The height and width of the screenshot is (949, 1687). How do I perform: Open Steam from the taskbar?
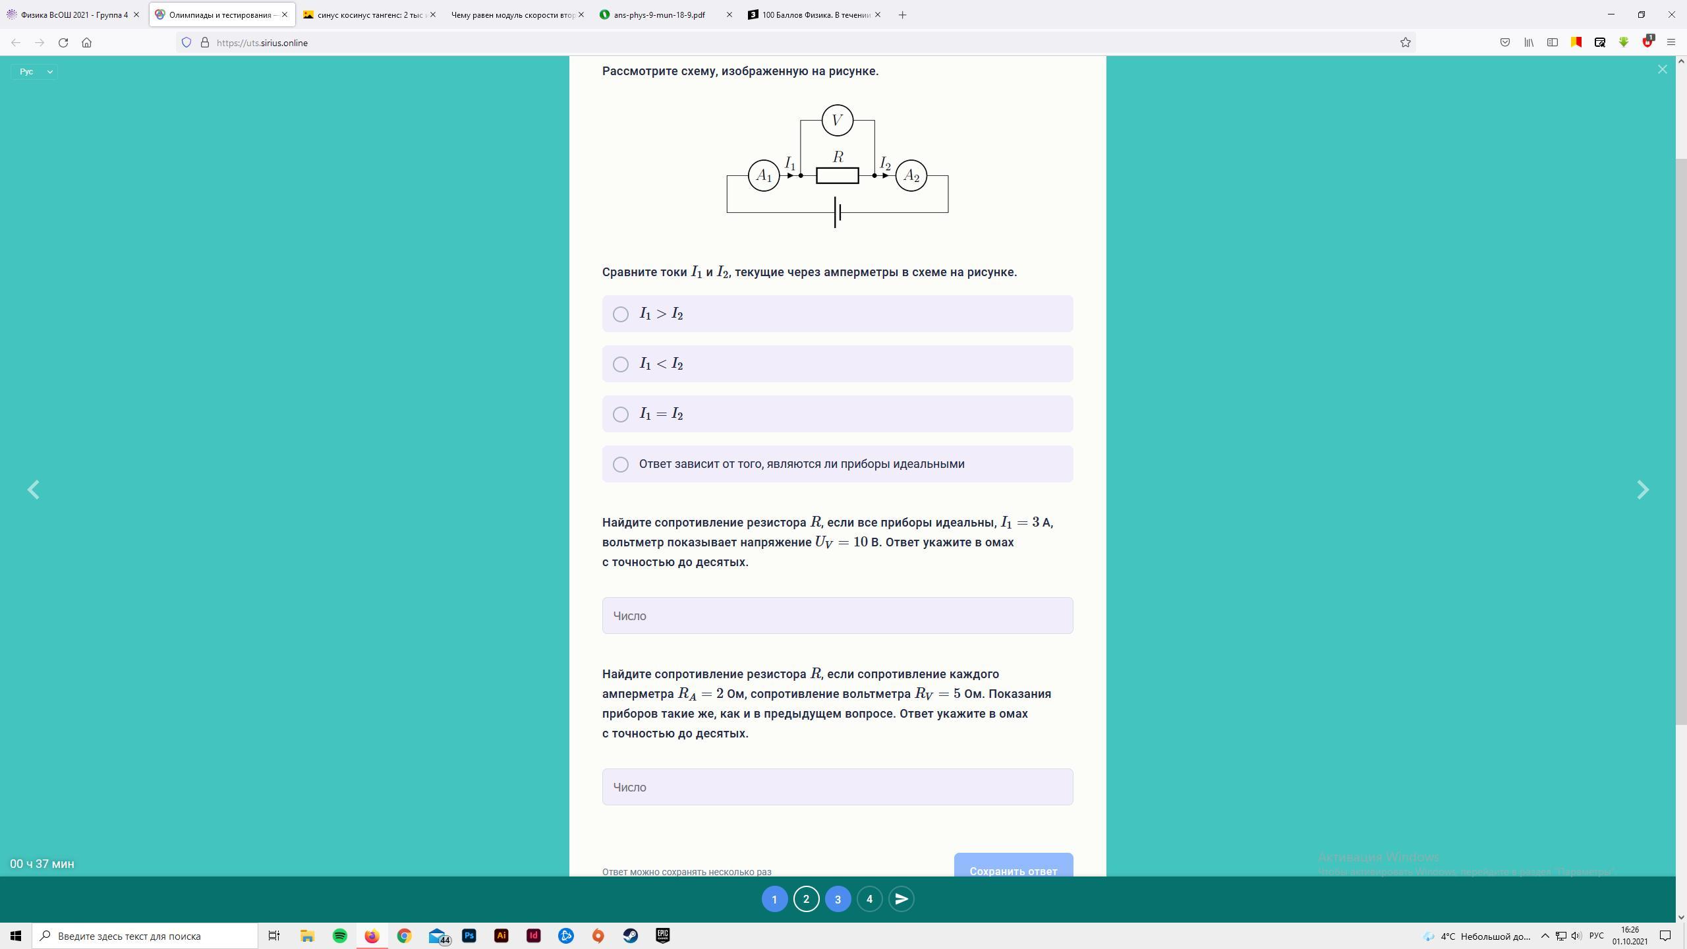point(630,936)
